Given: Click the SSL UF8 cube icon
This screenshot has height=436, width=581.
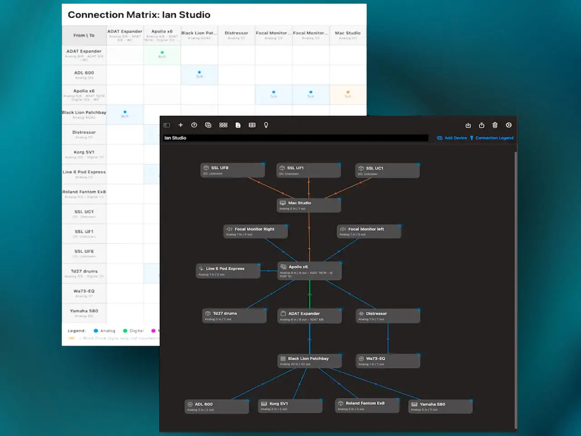Looking at the screenshot, I should click(x=206, y=168).
